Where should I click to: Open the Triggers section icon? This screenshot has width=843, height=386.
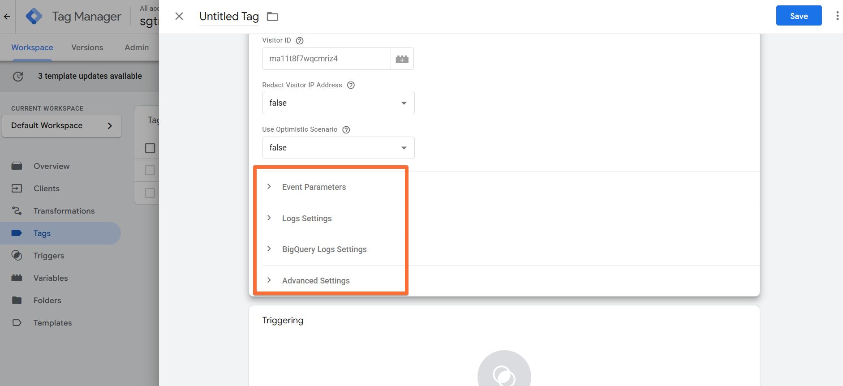pyautogui.click(x=17, y=256)
